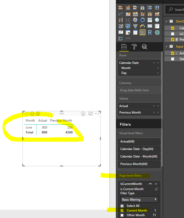184x218 pixels.
Task: Open Import custom visual ellipsis
Action: click(128, 38)
